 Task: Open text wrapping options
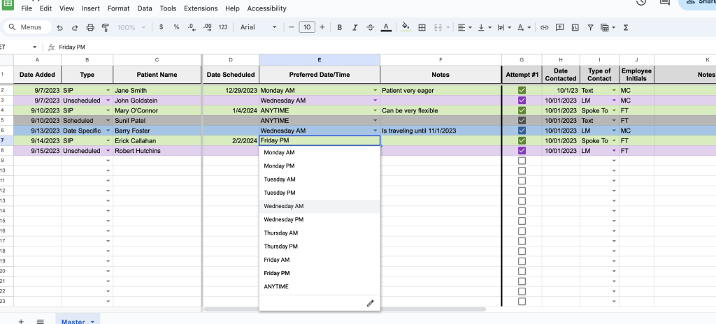click(x=503, y=27)
